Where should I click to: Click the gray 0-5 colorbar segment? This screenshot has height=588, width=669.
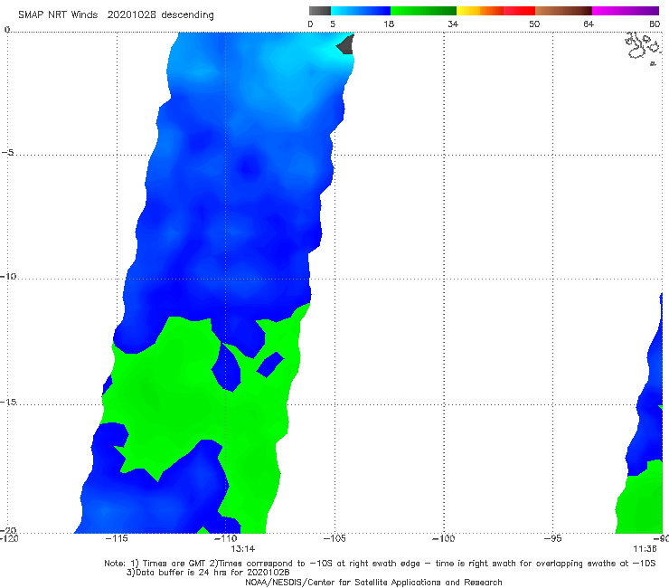[x=319, y=11]
